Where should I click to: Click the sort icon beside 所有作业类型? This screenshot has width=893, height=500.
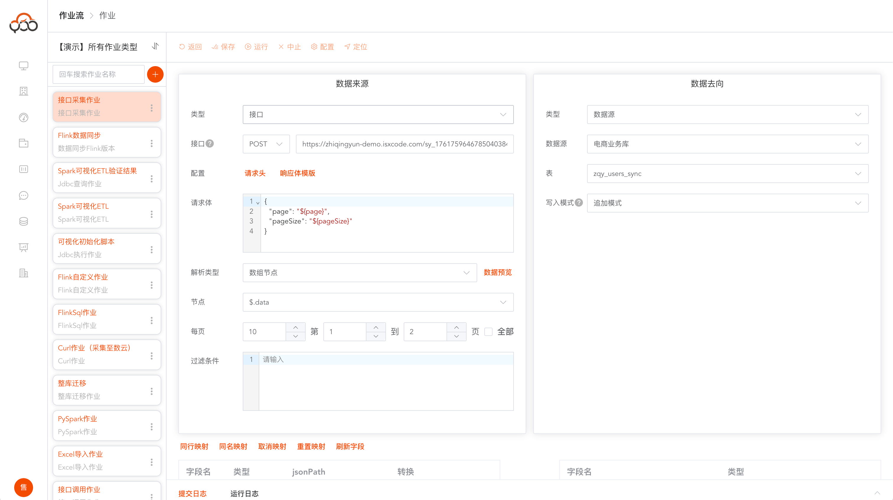coord(155,46)
